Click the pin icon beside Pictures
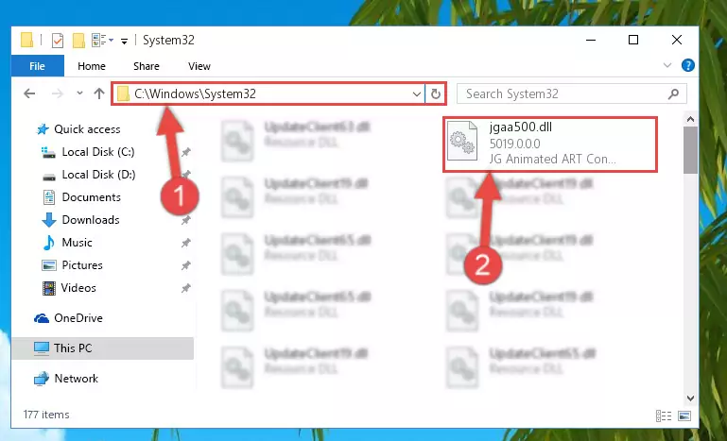 [186, 265]
